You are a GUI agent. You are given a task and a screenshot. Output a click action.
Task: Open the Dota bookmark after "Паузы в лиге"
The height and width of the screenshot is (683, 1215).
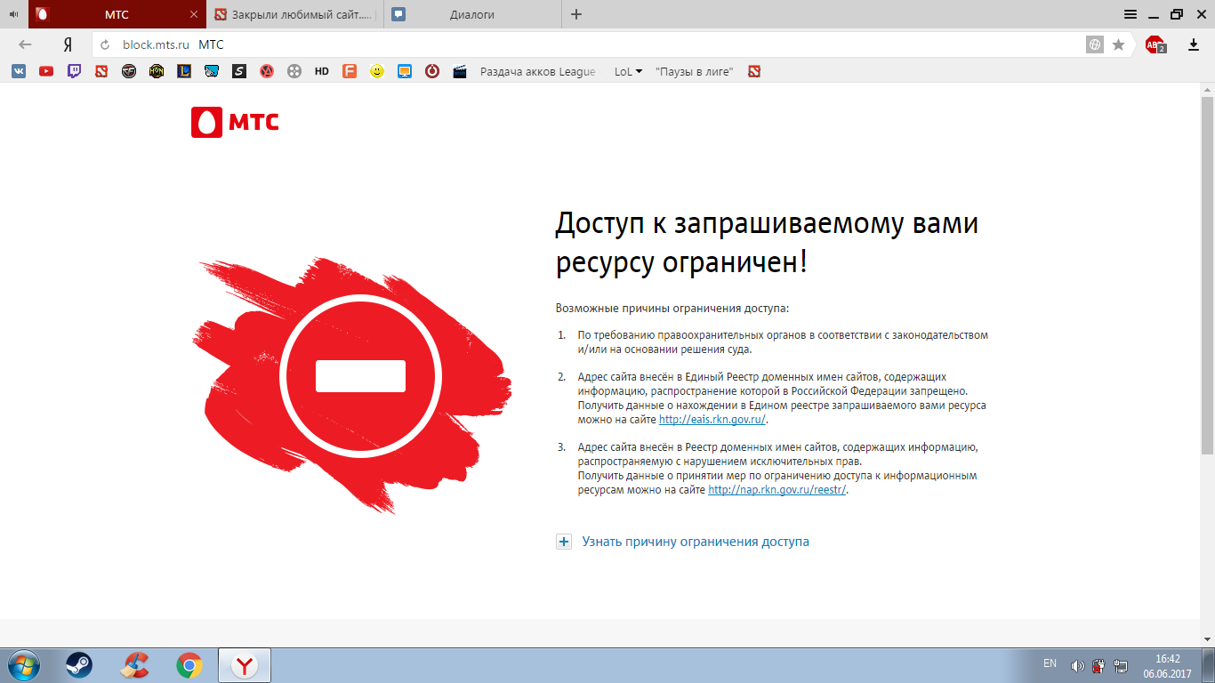[754, 71]
